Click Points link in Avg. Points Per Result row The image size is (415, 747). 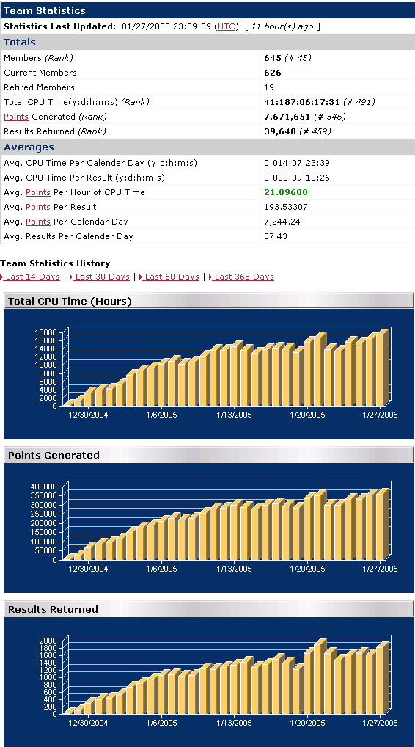[37, 207]
